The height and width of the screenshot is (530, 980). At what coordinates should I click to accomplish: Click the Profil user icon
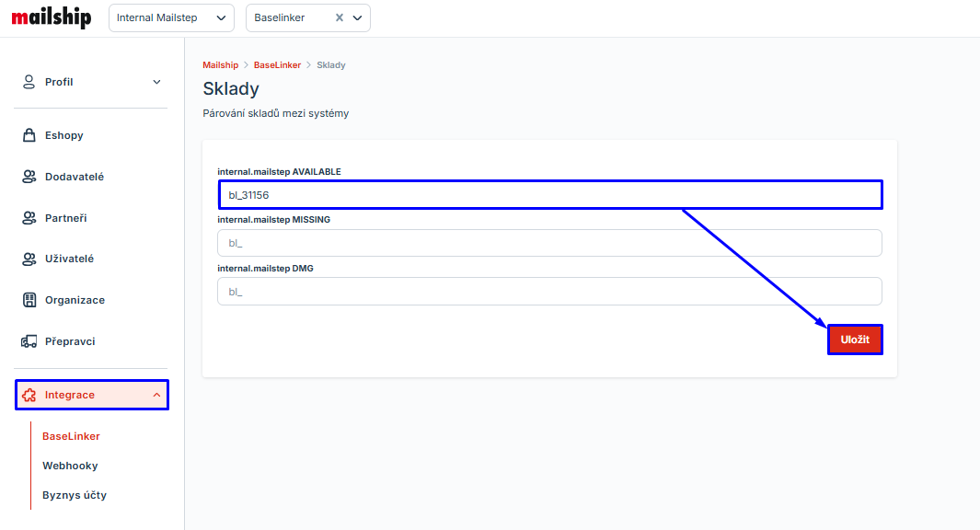[x=29, y=82]
